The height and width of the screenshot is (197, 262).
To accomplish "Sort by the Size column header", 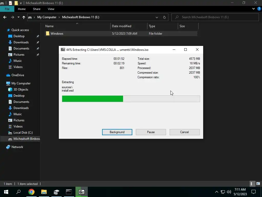I will click(x=188, y=26).
